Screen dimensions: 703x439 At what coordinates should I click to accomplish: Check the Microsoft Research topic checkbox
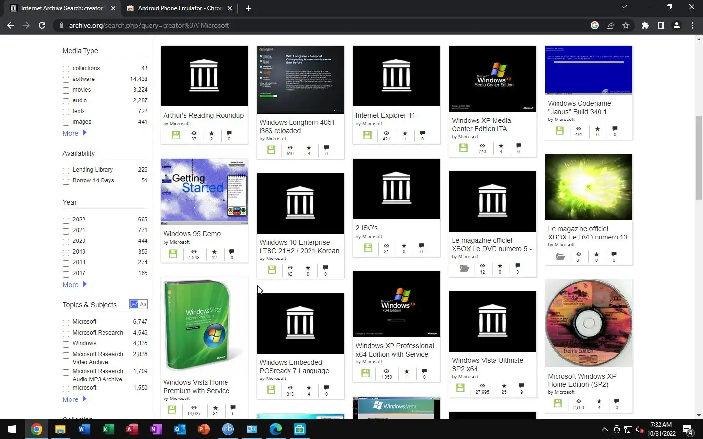(x=66, y=334)
